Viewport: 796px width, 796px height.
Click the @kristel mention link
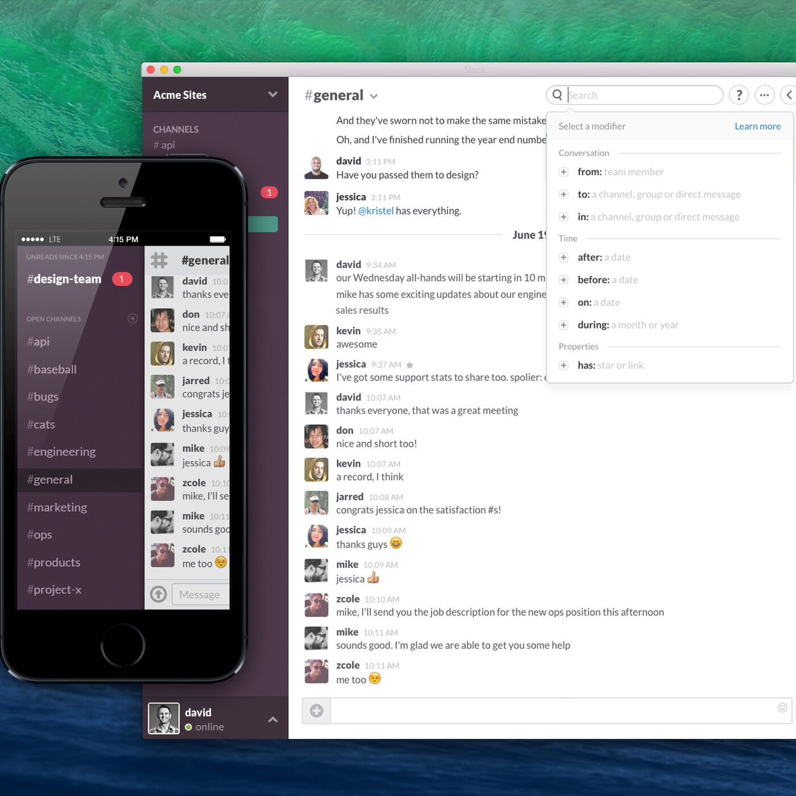tap(377, 210)
